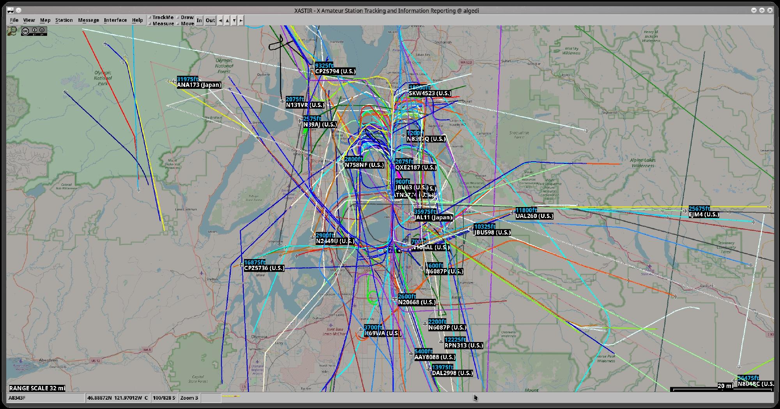
Task: Open the File menu
Action: click(x=14, y=20)
